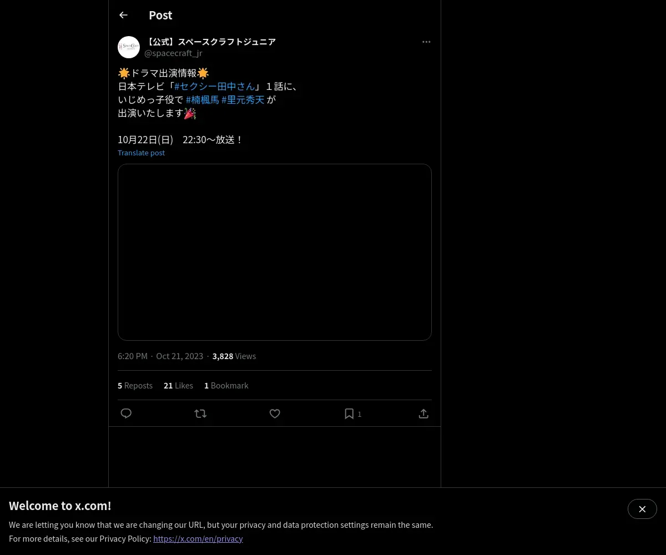This screenshot has height=555, width=666.
Task: Click the 【公式】スペースクラフトジュニア display name
Action: point(210,42)
